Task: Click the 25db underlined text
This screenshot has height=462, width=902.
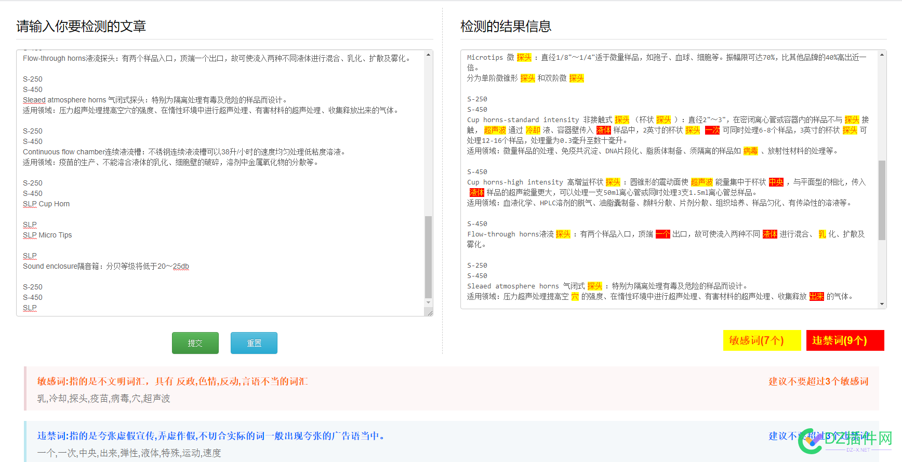Action: point(181,266)
